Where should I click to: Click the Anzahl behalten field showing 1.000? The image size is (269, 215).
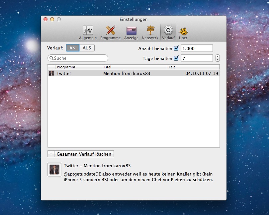point(197,48)
